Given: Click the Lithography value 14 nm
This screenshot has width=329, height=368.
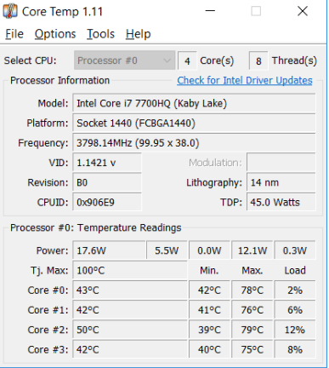Looking at the screenshot, I should [281, 182].
